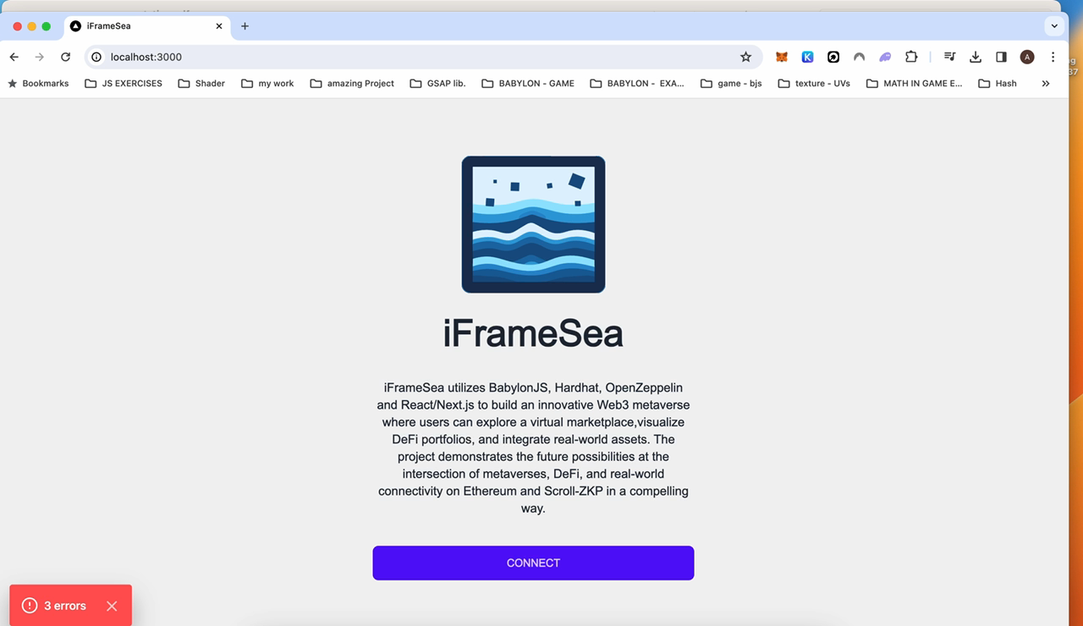Click the iFrameSea description paragraph
1083x626 pixels.
point(533,448)
